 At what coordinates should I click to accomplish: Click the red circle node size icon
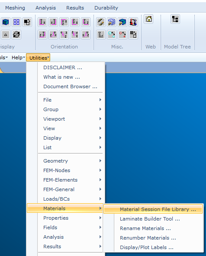(x=122, y=35)
